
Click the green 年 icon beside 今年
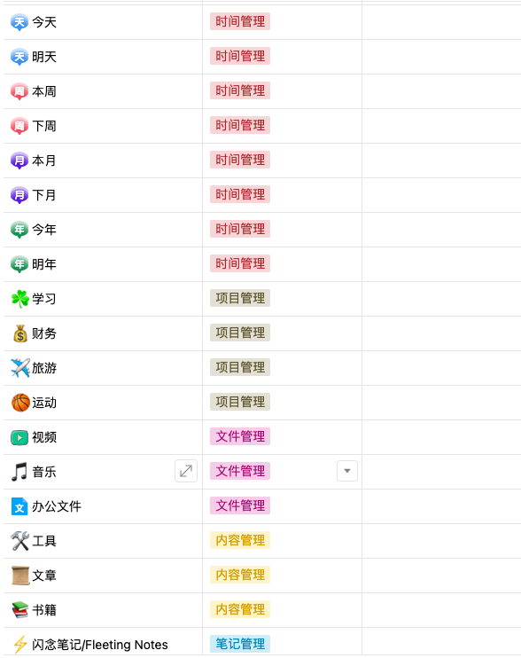tap(19, 230)
